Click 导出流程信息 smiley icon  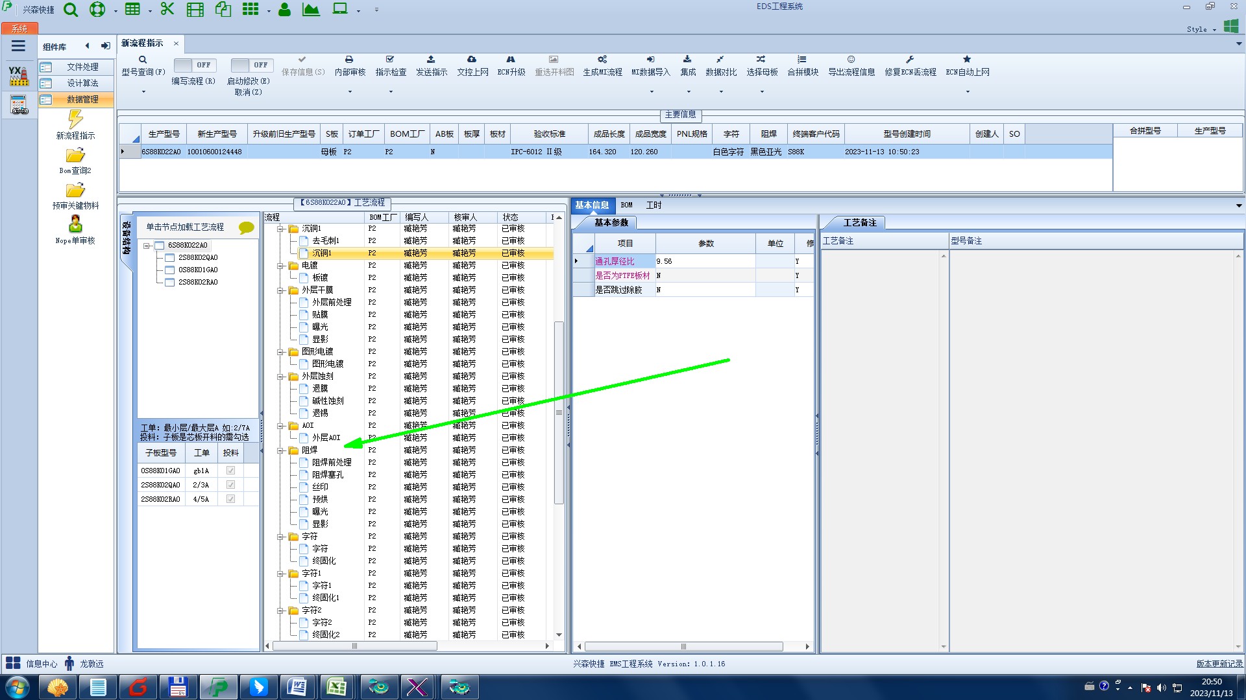851,60
